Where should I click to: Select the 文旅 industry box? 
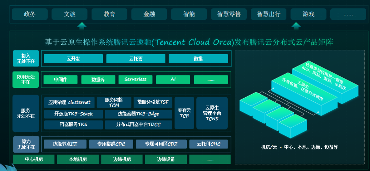(x=69, y=14)
